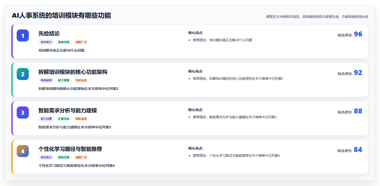Click bullet '推荐理由:个性化学习路径…位列第4'
Viewport: 380px width, 186px height.
point(236,156)
